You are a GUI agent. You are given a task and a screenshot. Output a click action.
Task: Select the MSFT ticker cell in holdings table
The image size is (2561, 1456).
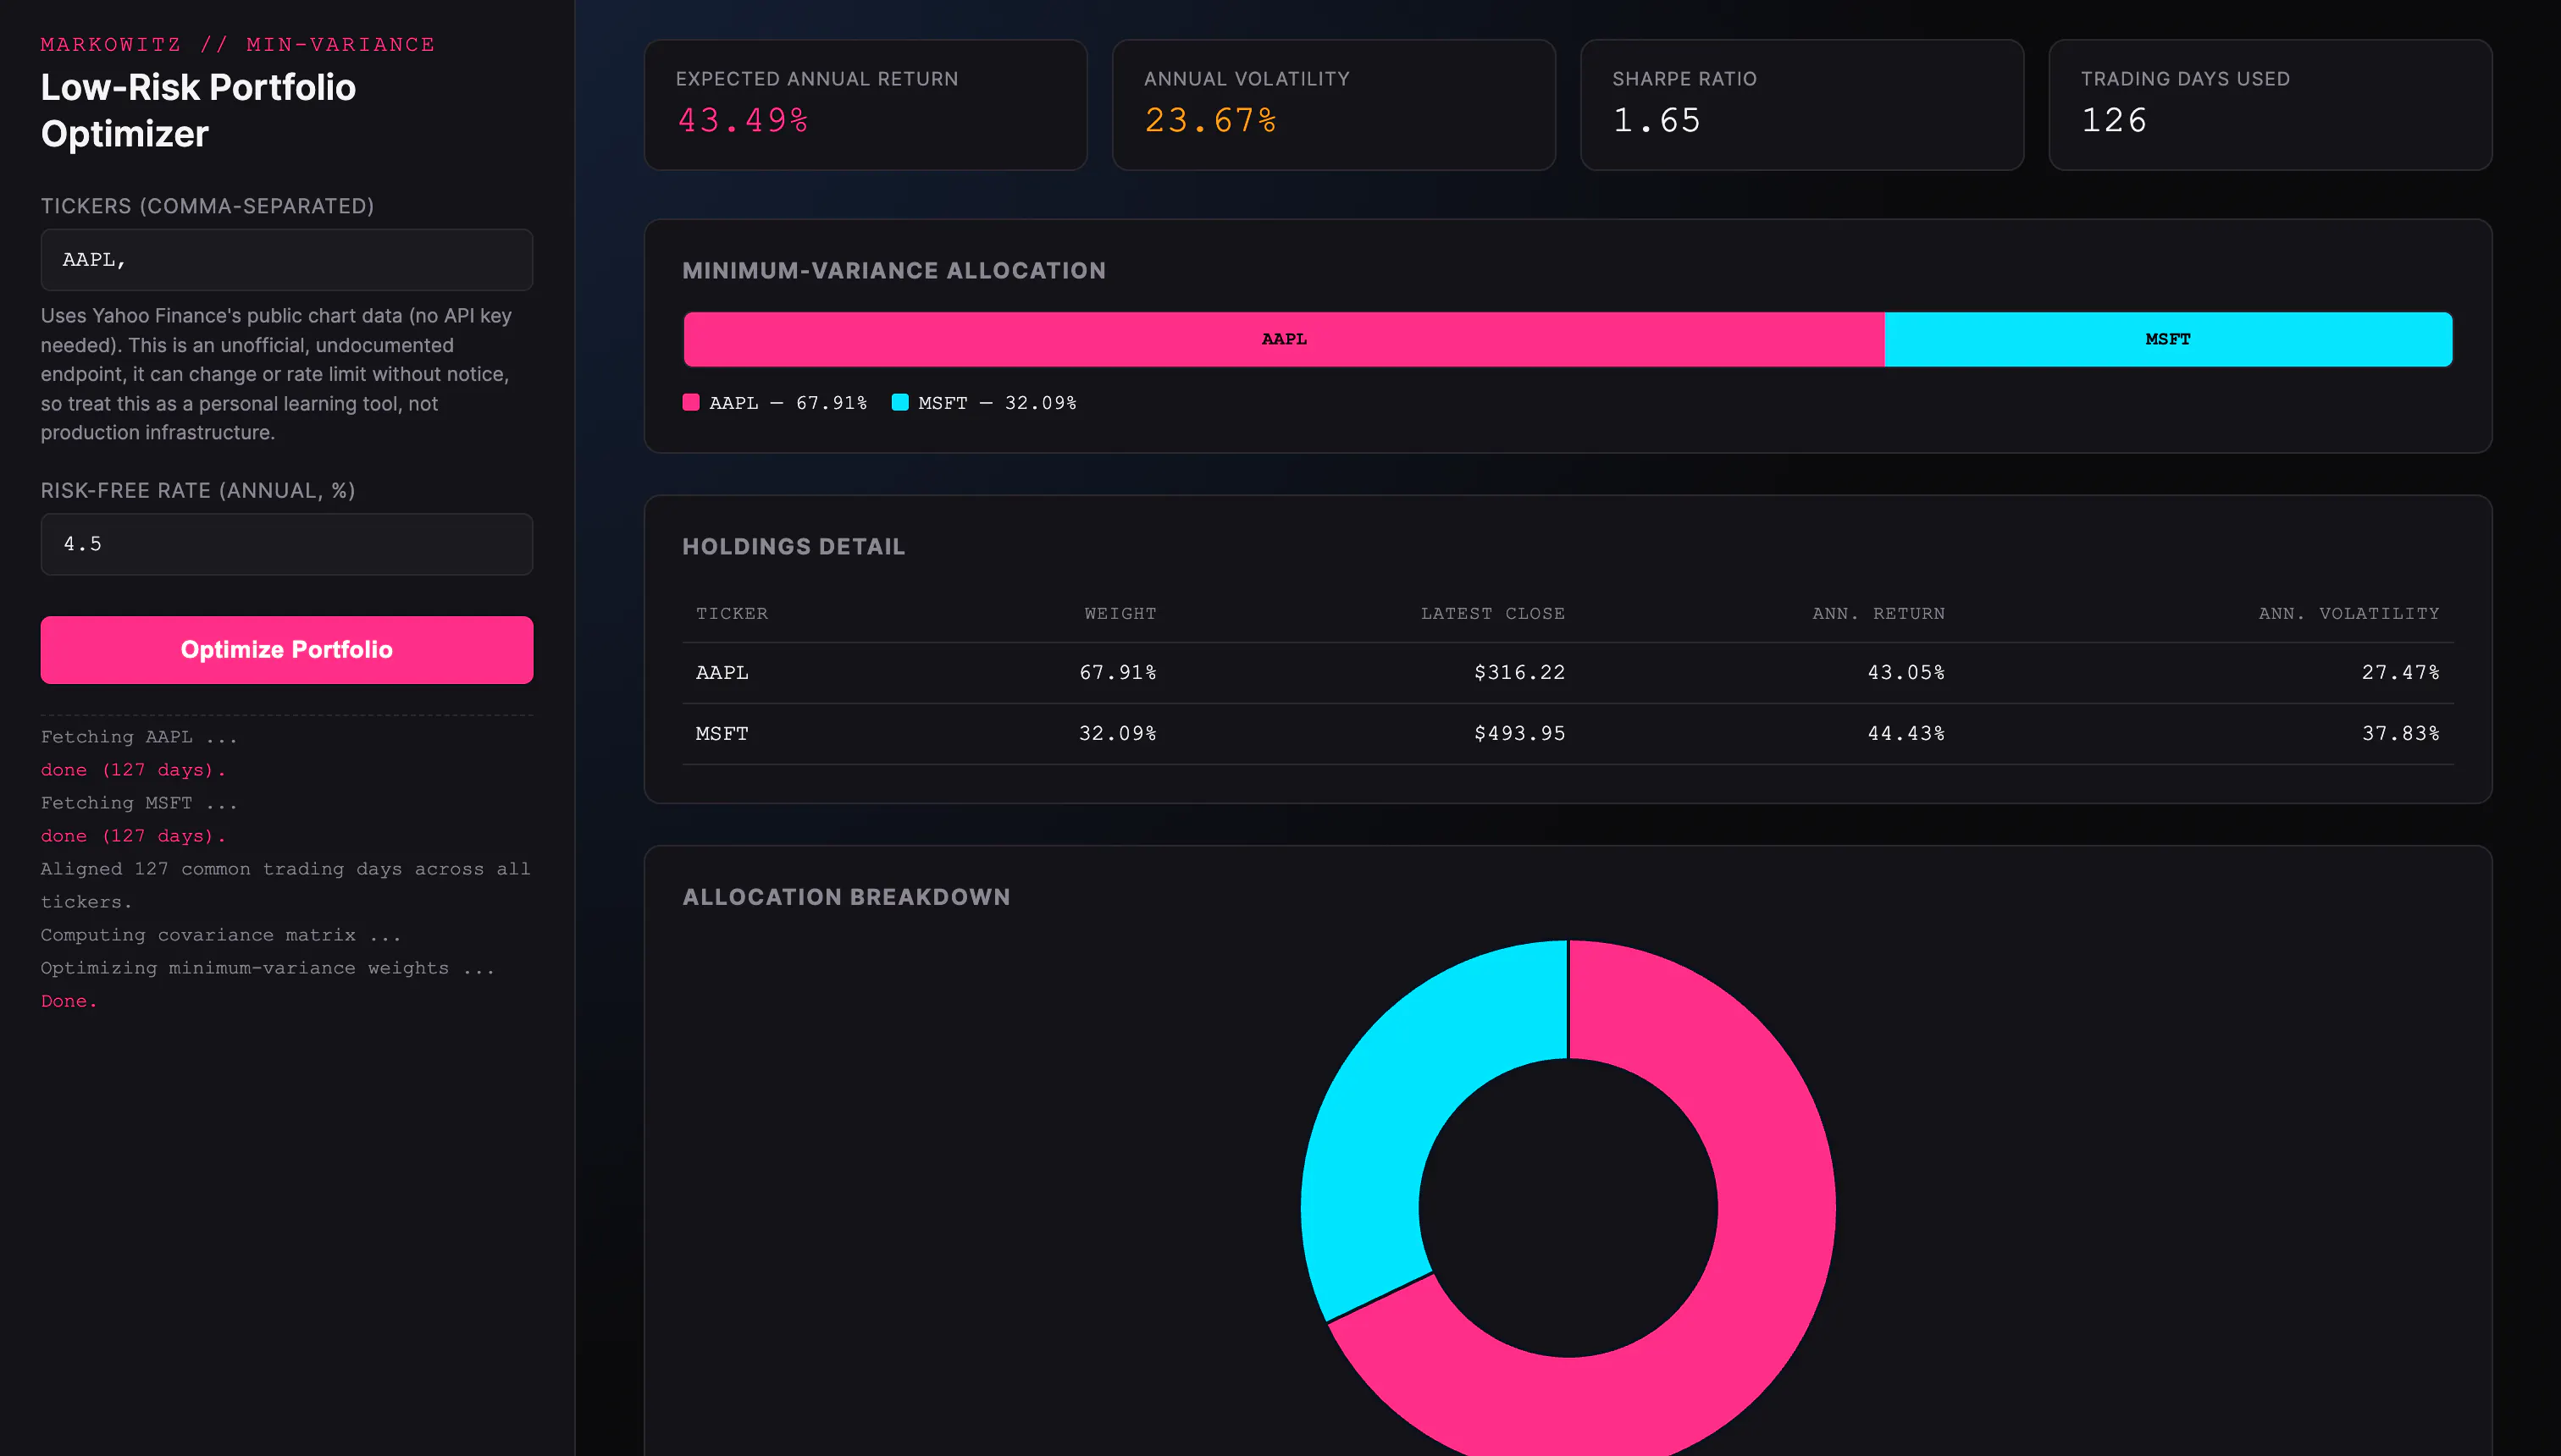(722, 734)
